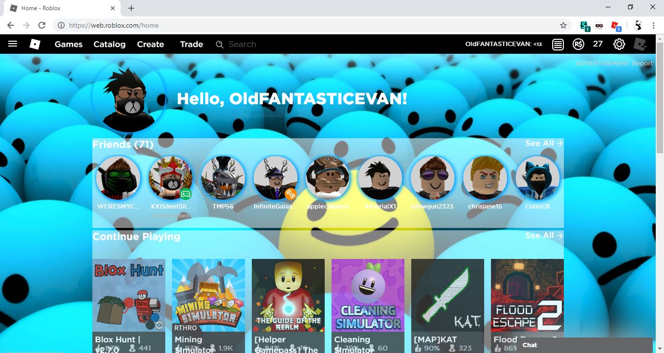Open the Games page
Screen dimensions: 664x353
(x=69, y=44)
